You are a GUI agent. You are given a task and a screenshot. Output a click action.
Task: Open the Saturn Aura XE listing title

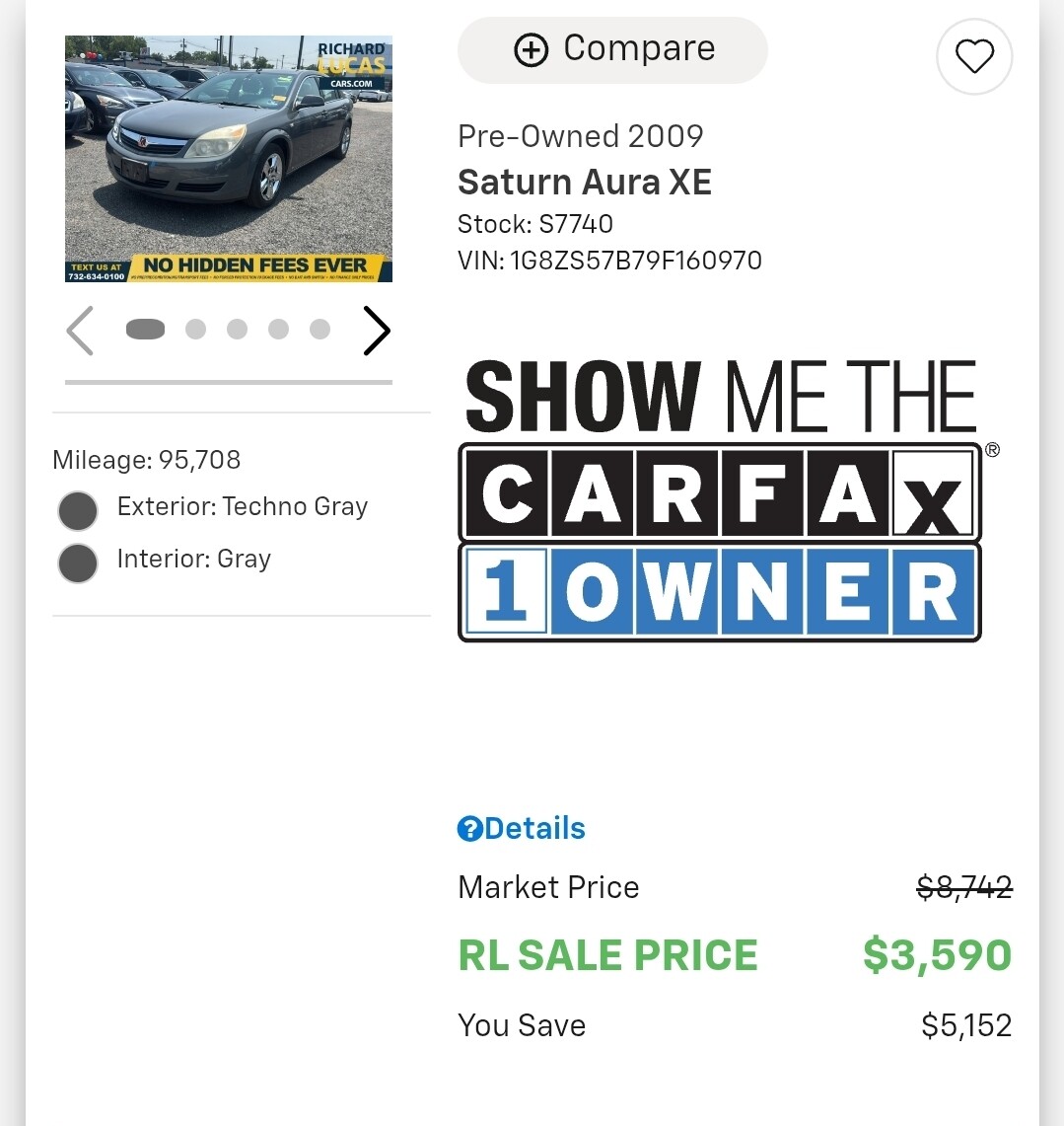pos(585,182)
